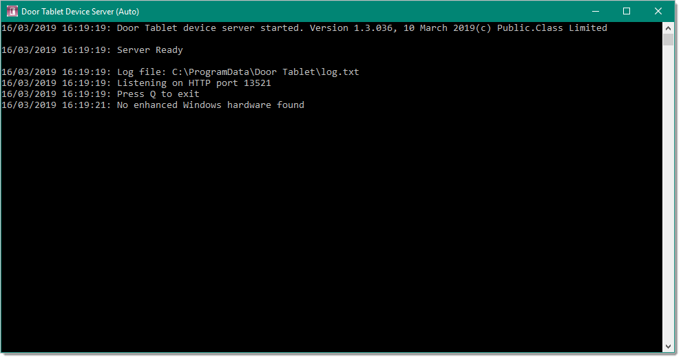Click the vertical scrollbar thumb

pyautogui.click(x=668, y=39)
